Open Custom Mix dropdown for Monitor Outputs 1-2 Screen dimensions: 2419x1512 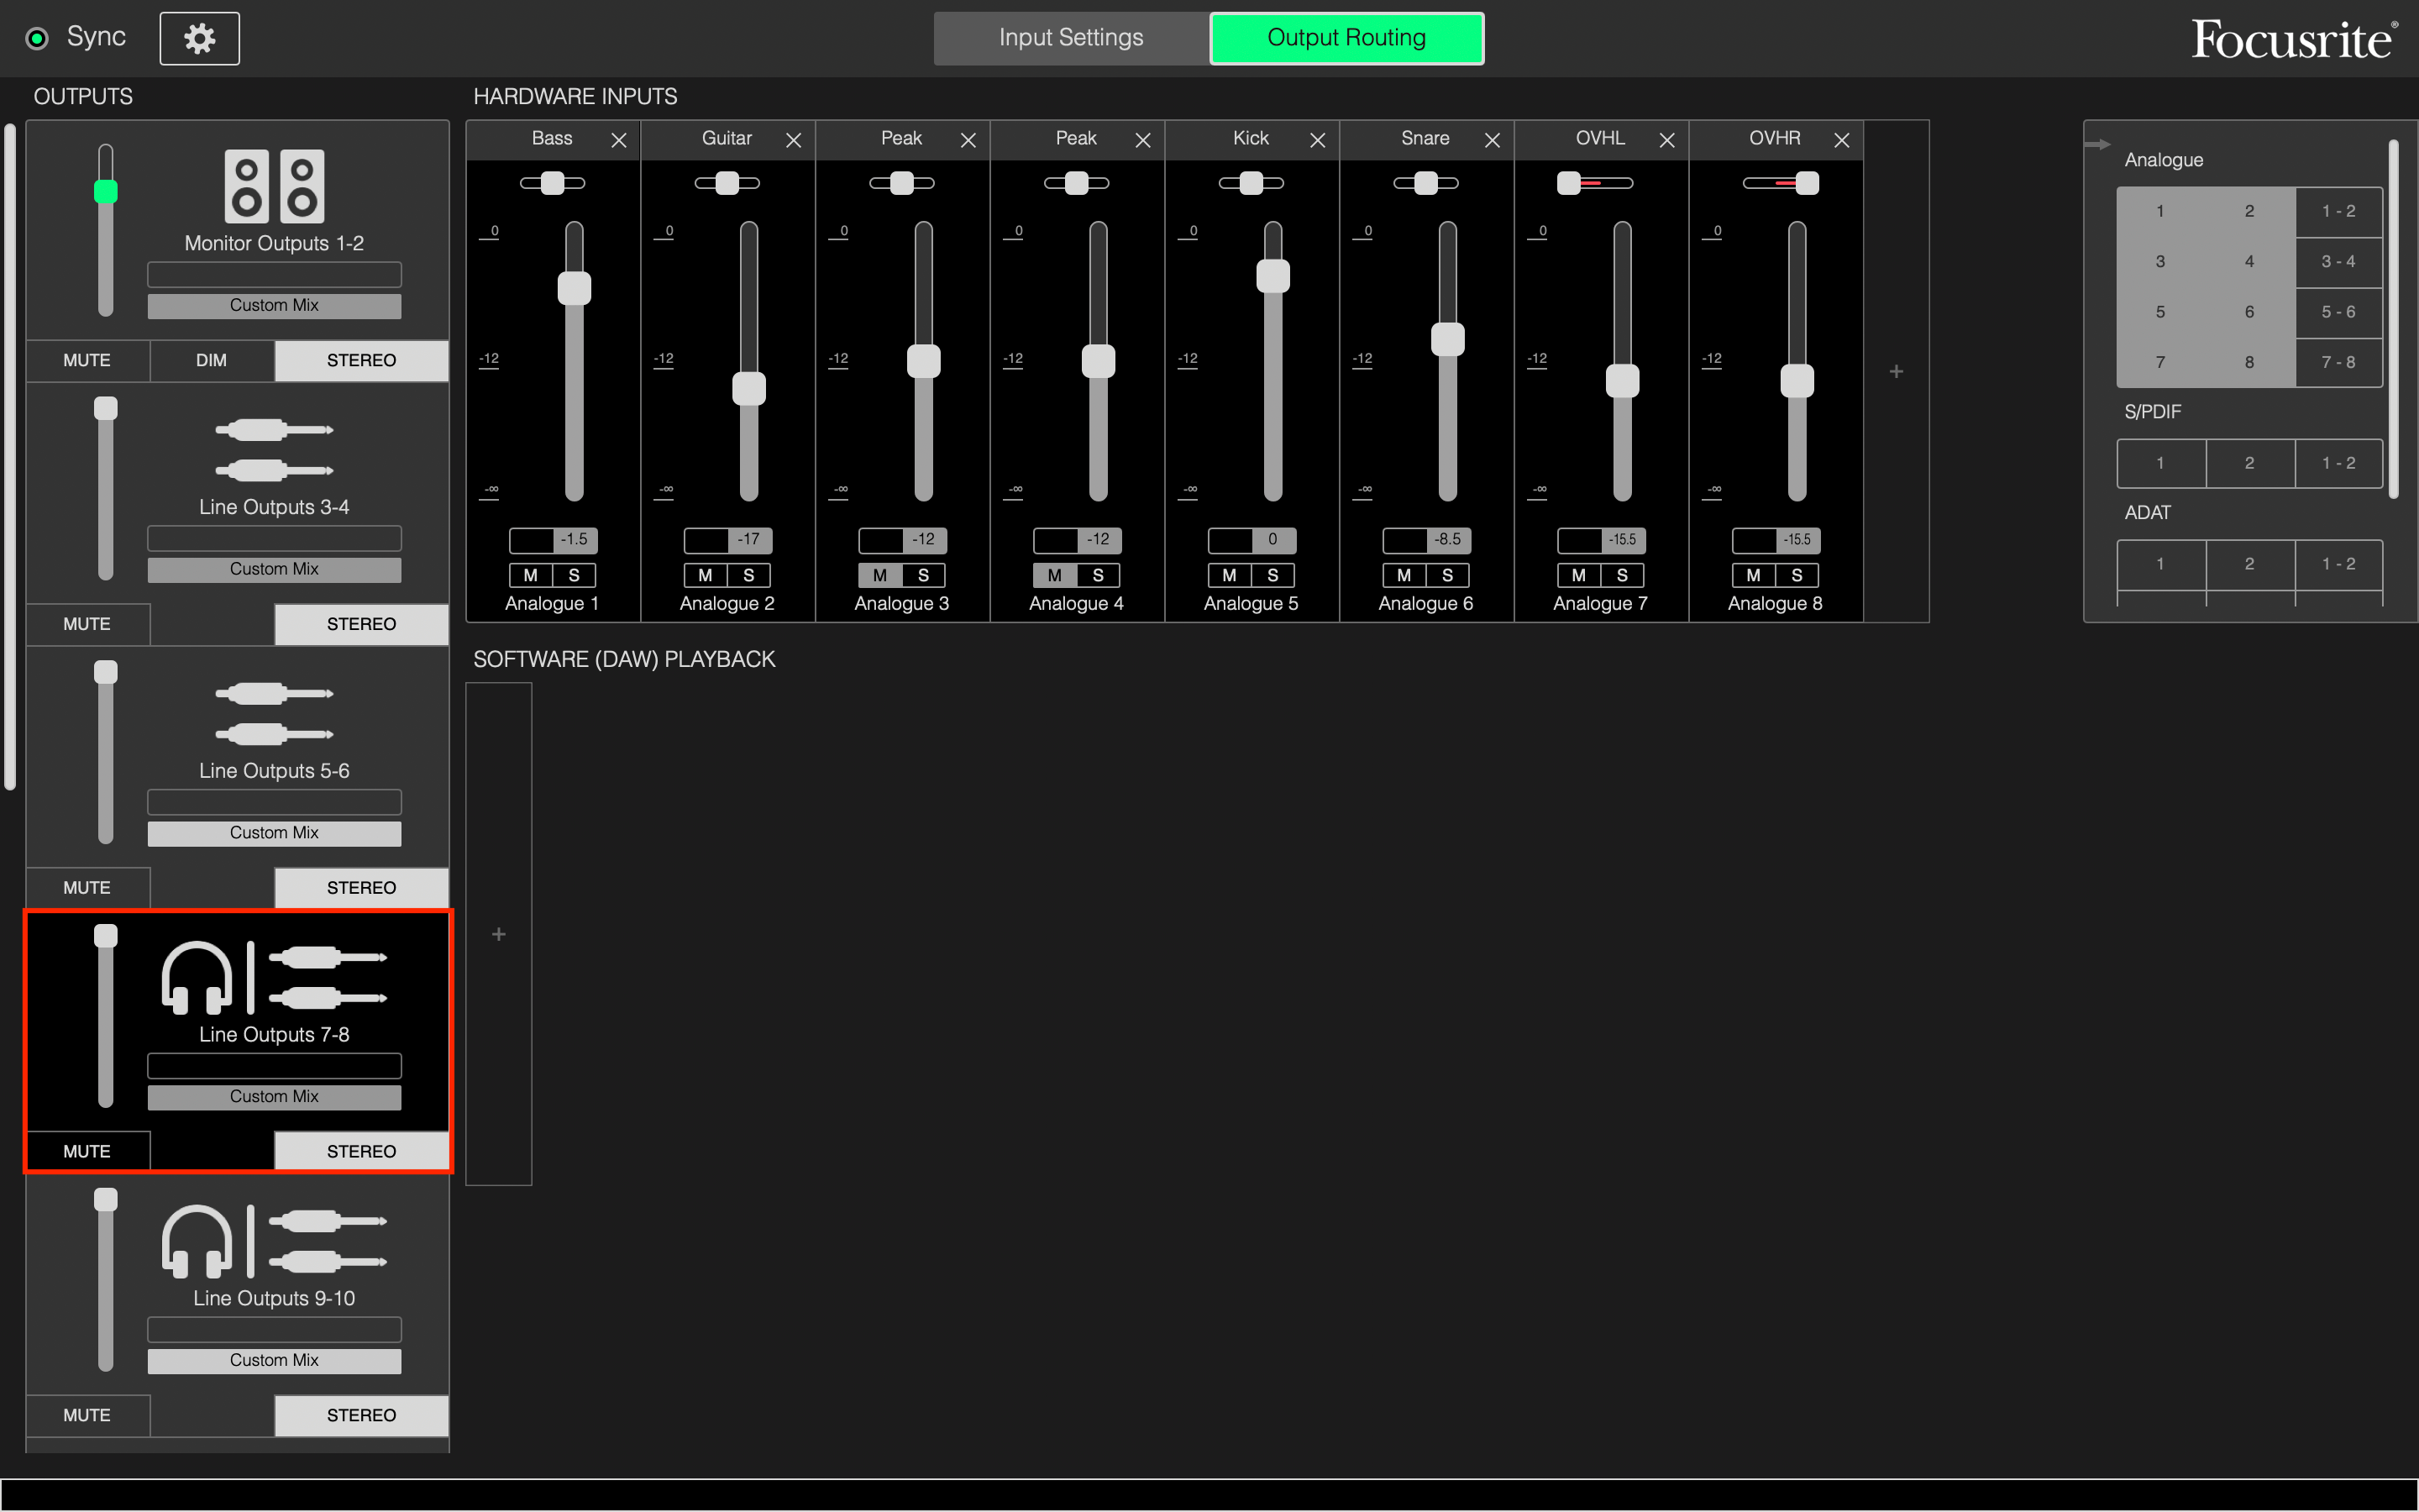[x=274, y=305]
